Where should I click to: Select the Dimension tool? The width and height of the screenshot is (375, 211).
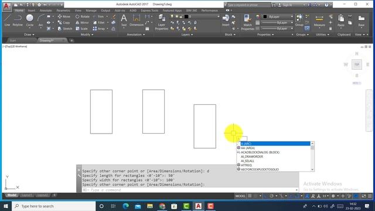click(x=137, y=20)
